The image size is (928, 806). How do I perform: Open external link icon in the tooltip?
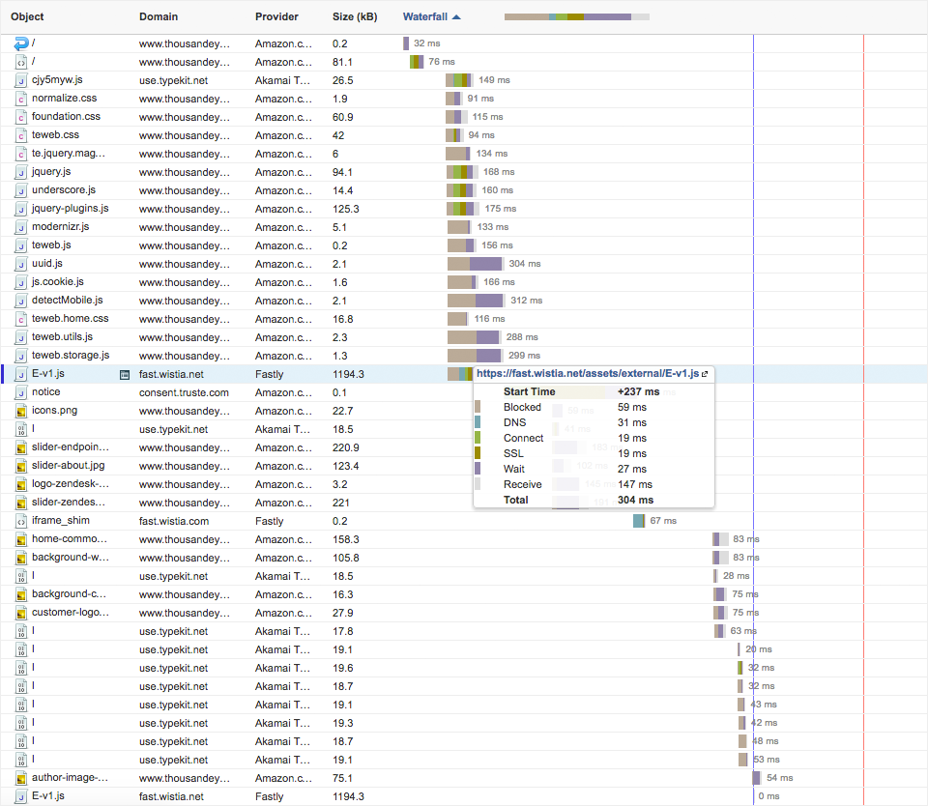pos(705,374)
